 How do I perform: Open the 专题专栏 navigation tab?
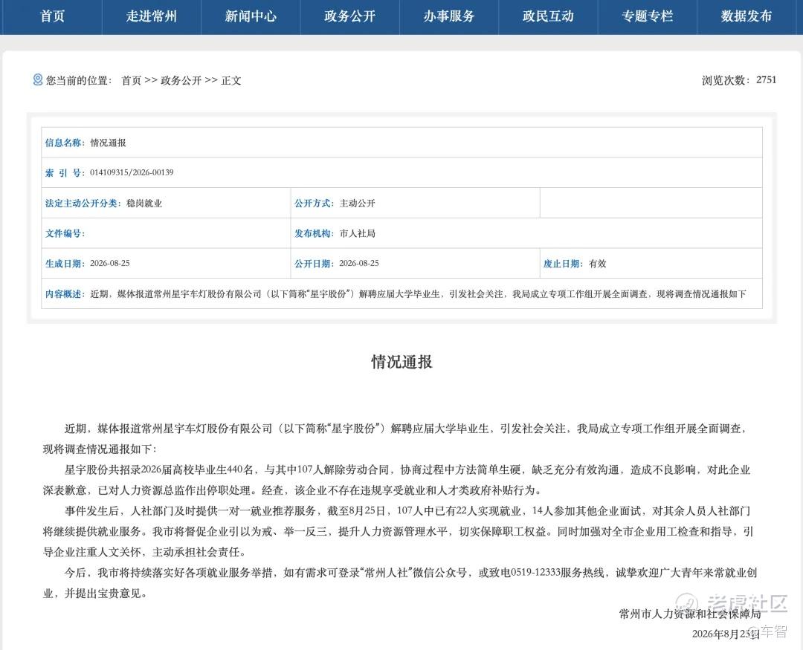click(x=647, y=16)
